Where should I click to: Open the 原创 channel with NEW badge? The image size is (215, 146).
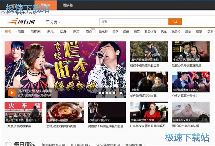pyautogui.click(x=89, y=32)
